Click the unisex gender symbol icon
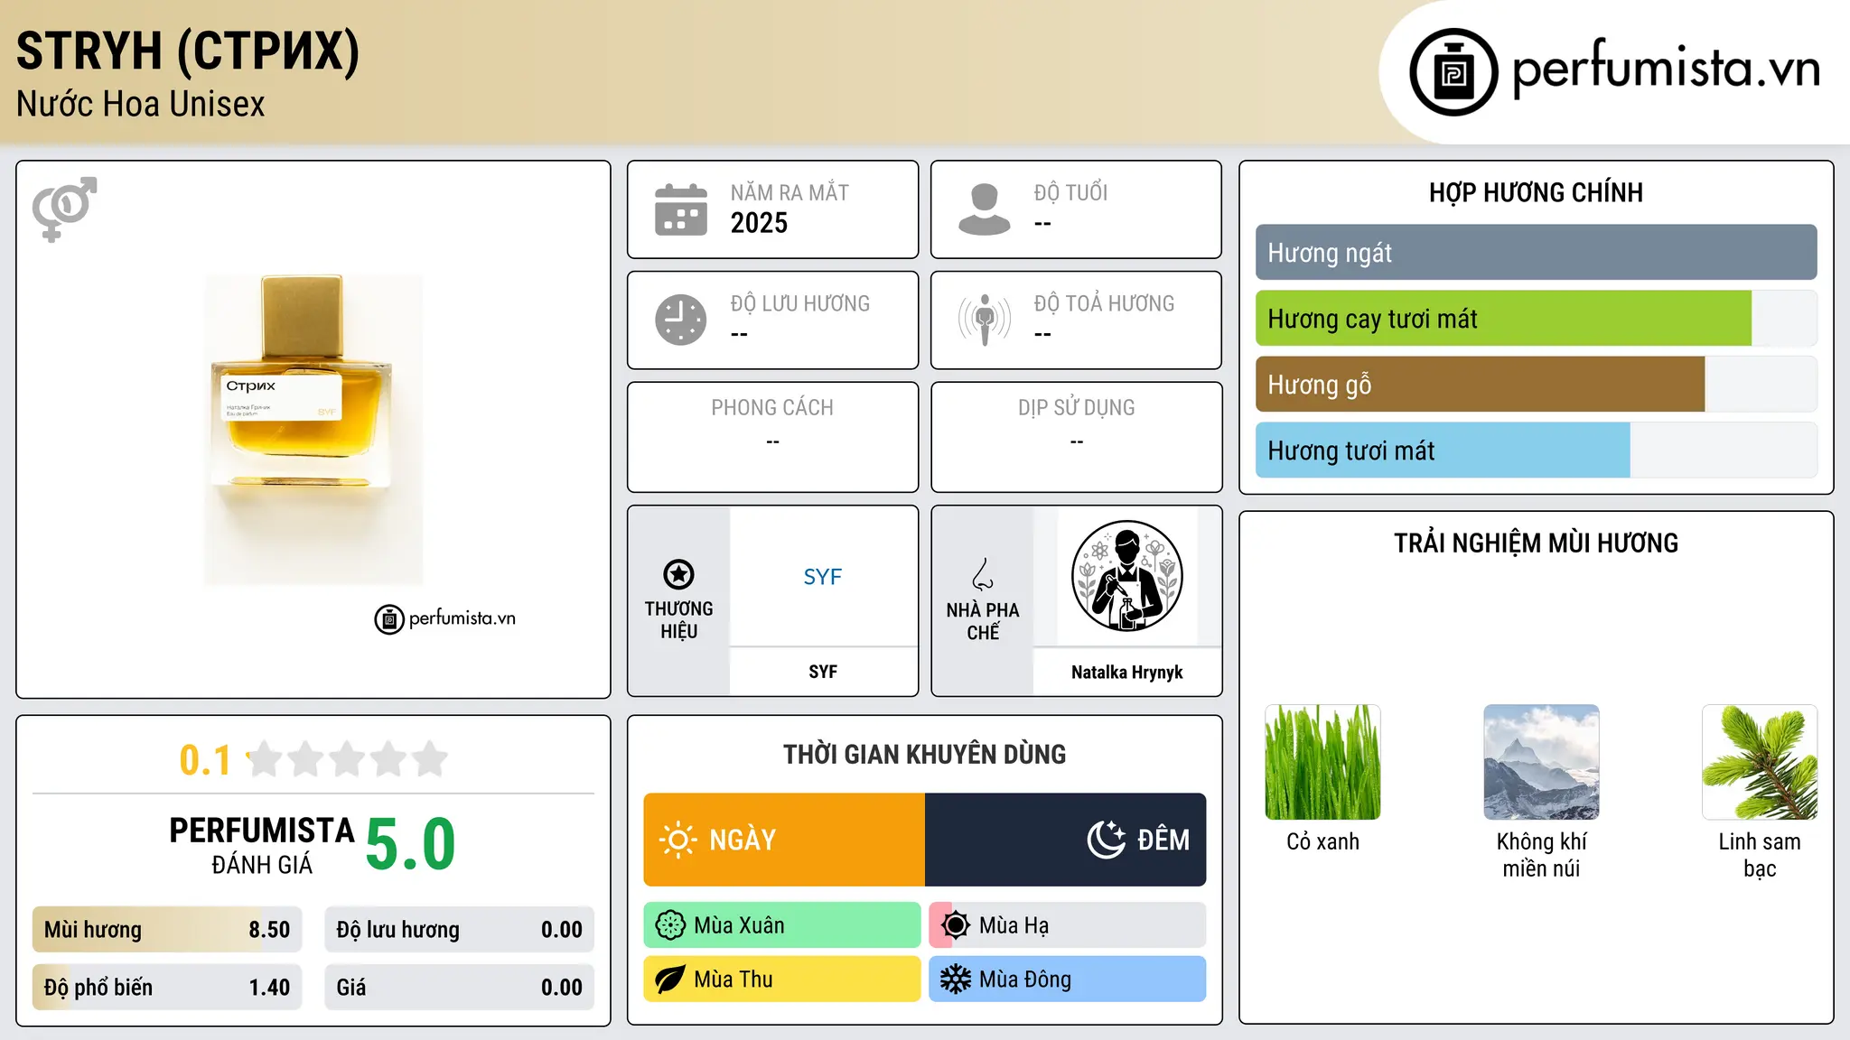This screenshot has width=1850, height=1040. (64, 209)
